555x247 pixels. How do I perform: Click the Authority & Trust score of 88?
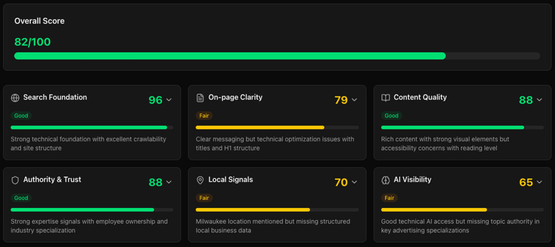155,182
